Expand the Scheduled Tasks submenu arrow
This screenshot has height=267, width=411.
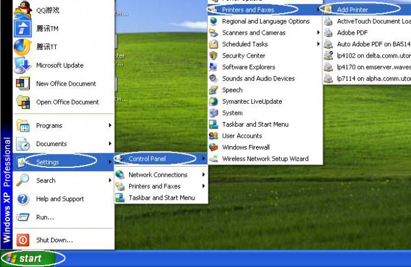319,44
